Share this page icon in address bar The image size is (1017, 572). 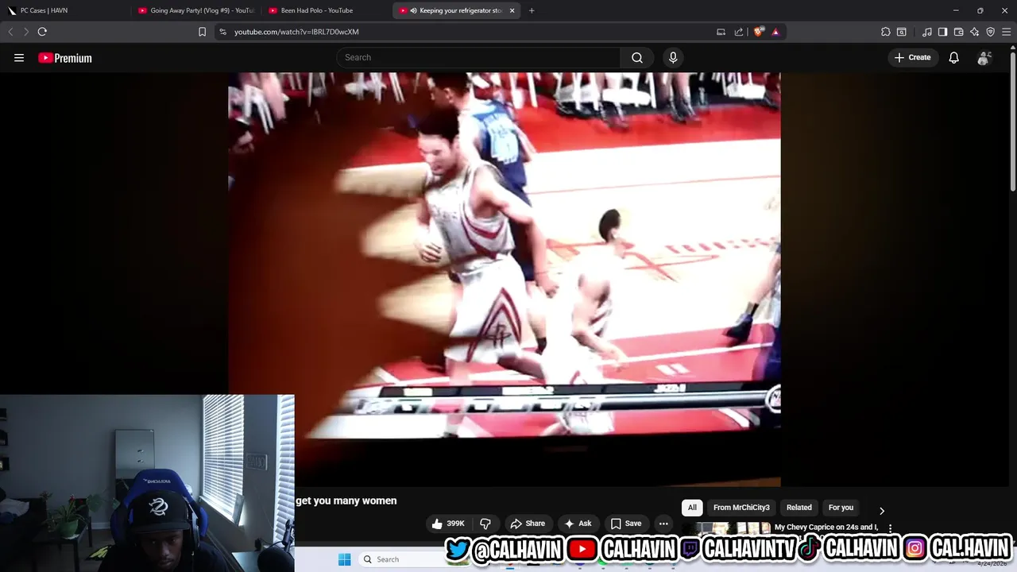point(739,32)
